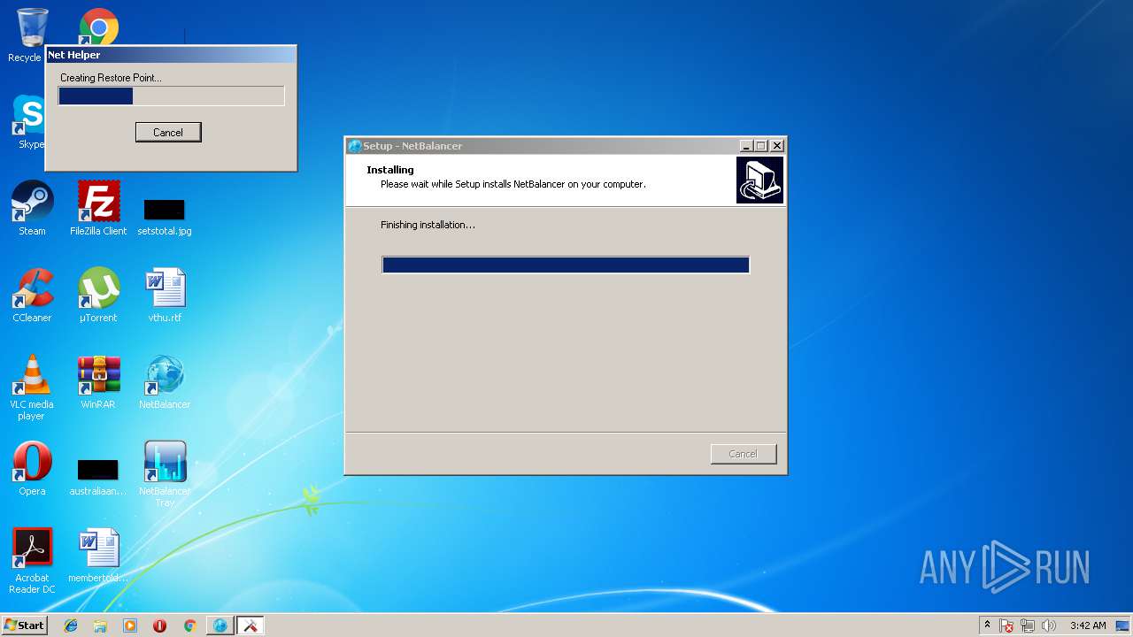Click the Setup window title icon
1133x637 pixels.
pos(355,146)
